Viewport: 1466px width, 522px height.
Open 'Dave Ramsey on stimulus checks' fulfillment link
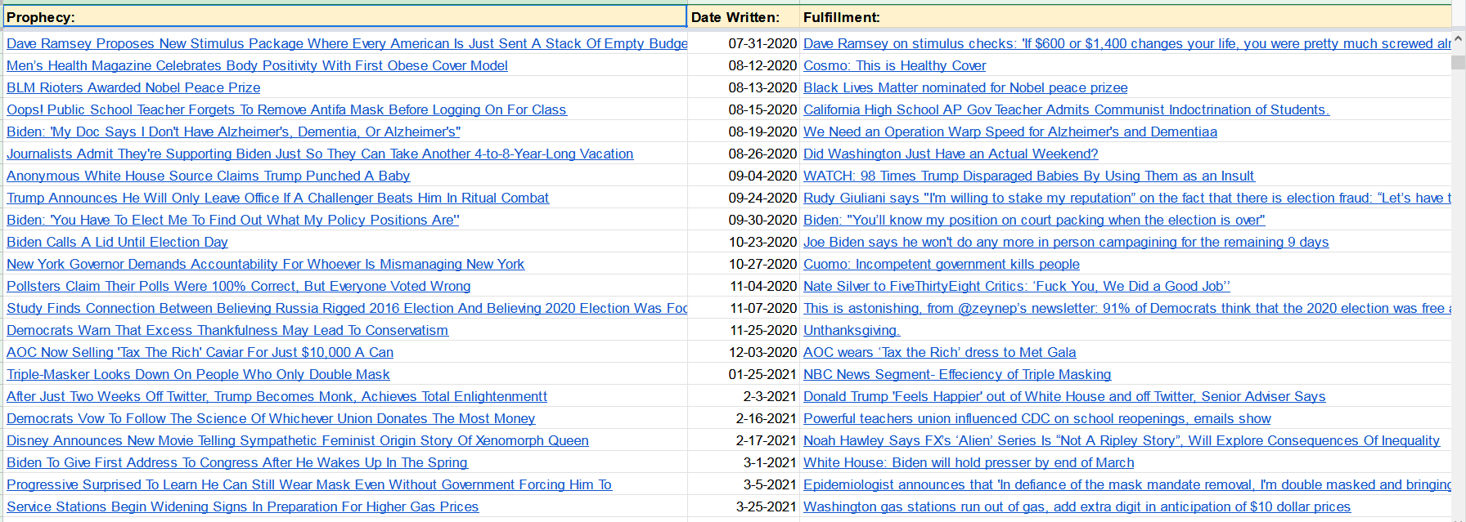pos(1126,44)
